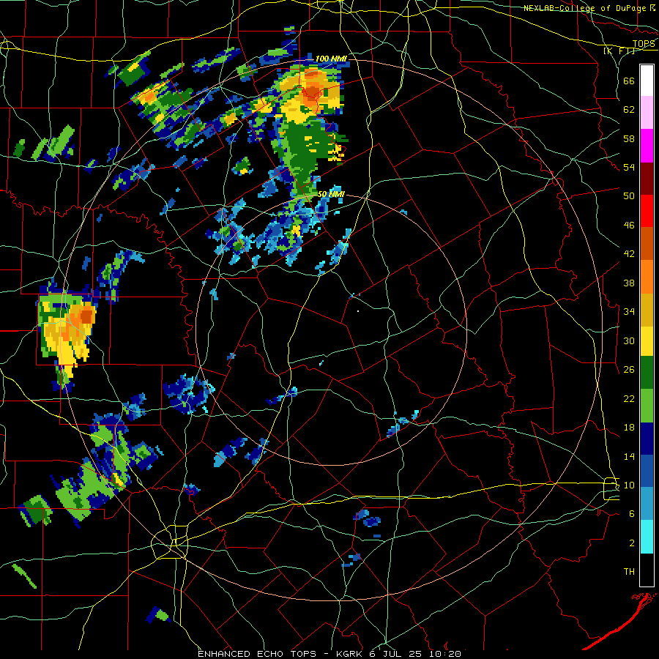Select the "30" legend label
The height and width of the screenshot is (659, 659).
tap(629, 340)
